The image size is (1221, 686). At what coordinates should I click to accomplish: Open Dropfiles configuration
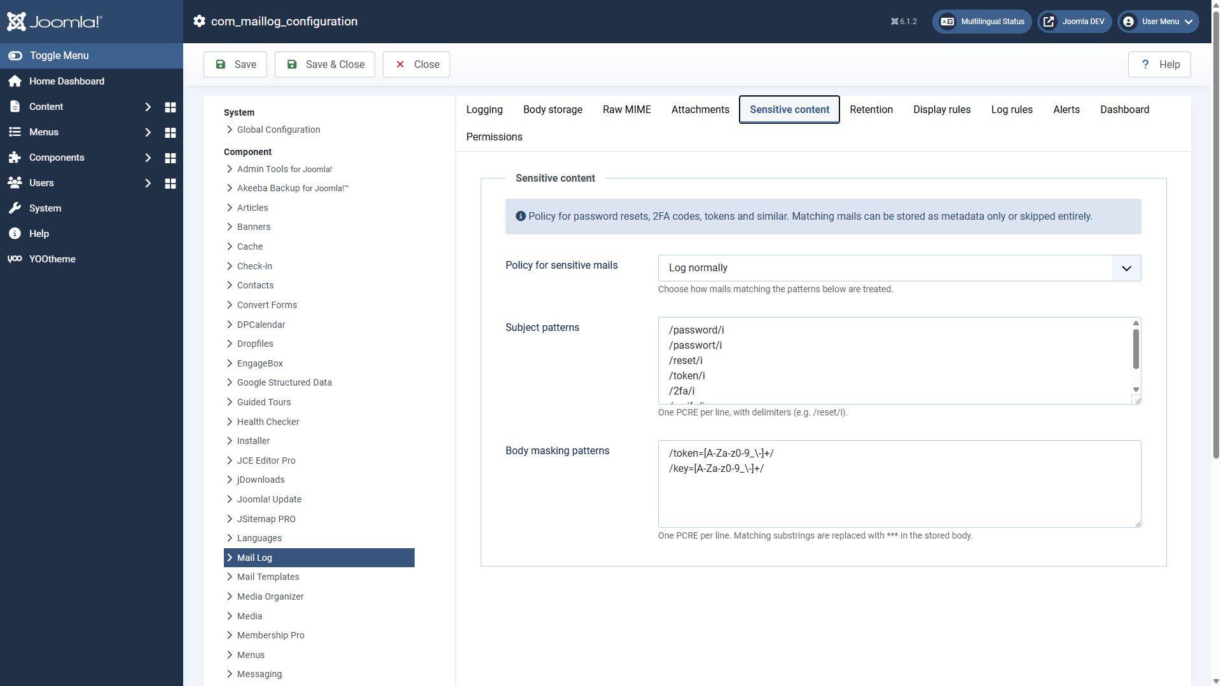(255, 344)
